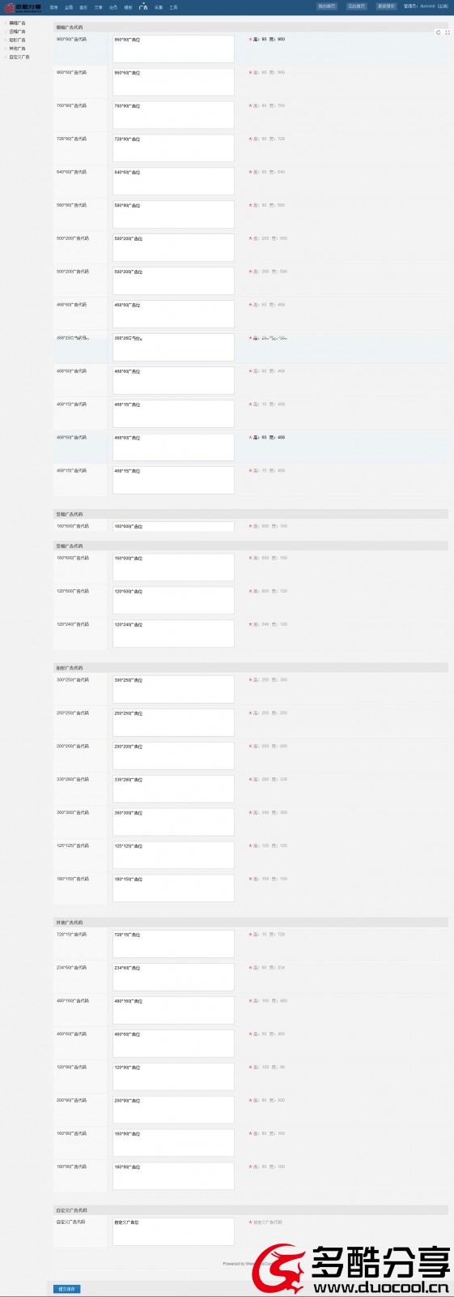Open the 模板 top menu
The image size is (454, 1297).
[128, 7]
